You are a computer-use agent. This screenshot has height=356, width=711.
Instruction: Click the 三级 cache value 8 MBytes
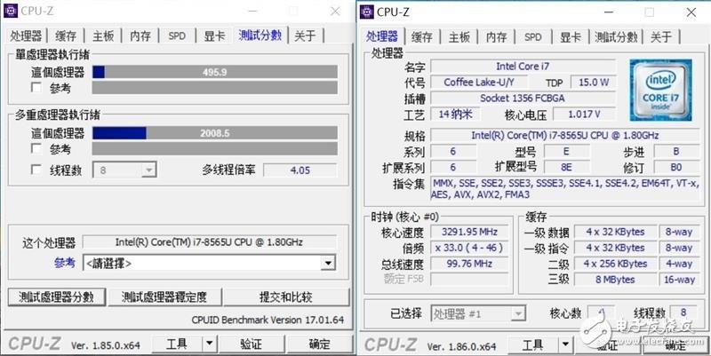coord(615,280)
